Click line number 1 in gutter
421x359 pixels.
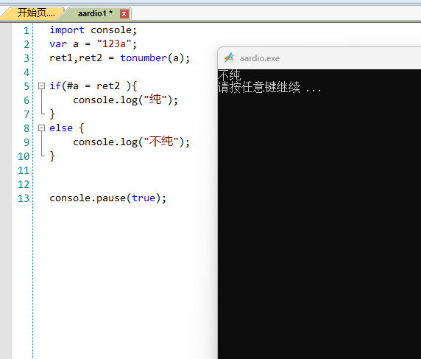26,30
